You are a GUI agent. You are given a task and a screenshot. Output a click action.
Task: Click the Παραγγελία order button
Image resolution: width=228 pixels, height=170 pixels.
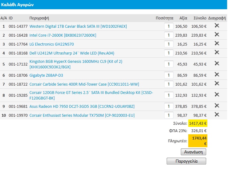tap(186, 161)
